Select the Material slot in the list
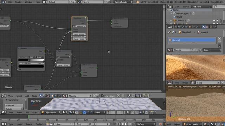Screen dimensions: 225x126 pos(192,40)
